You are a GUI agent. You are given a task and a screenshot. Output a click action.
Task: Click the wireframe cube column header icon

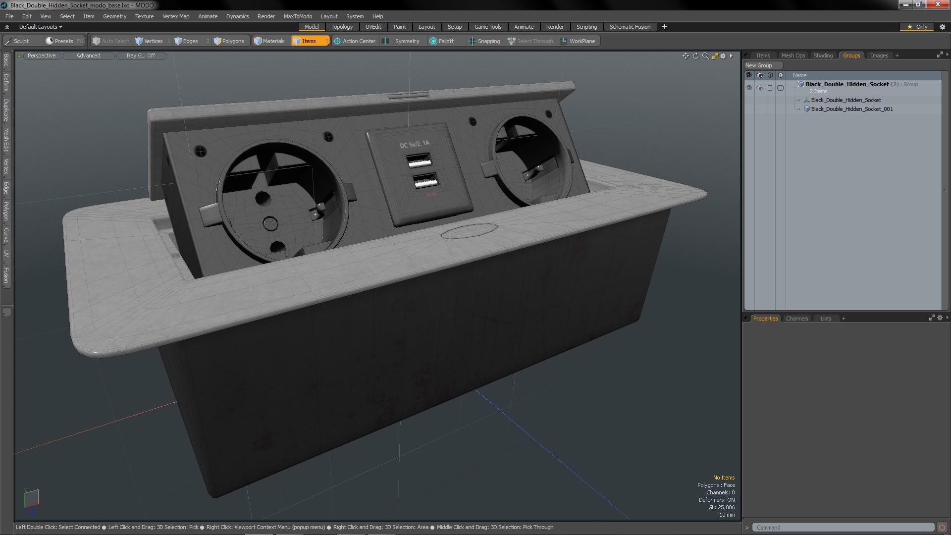[x=770, y=75]
